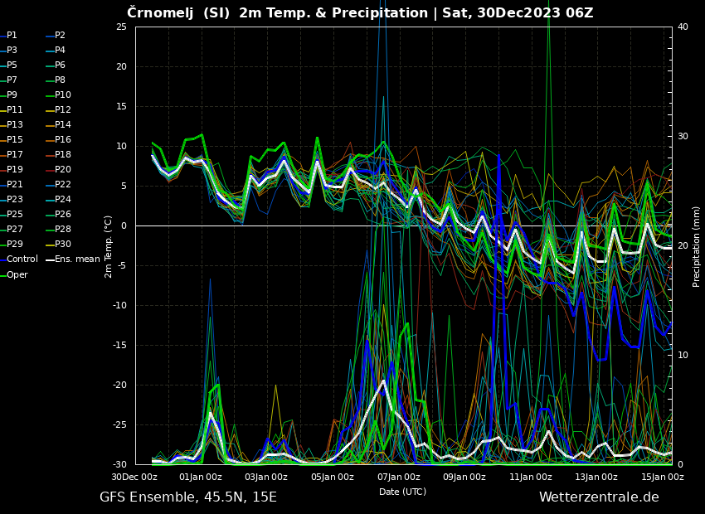Click the 30Dec 00z date tick label
705x514 pixels.
[134, 477]
